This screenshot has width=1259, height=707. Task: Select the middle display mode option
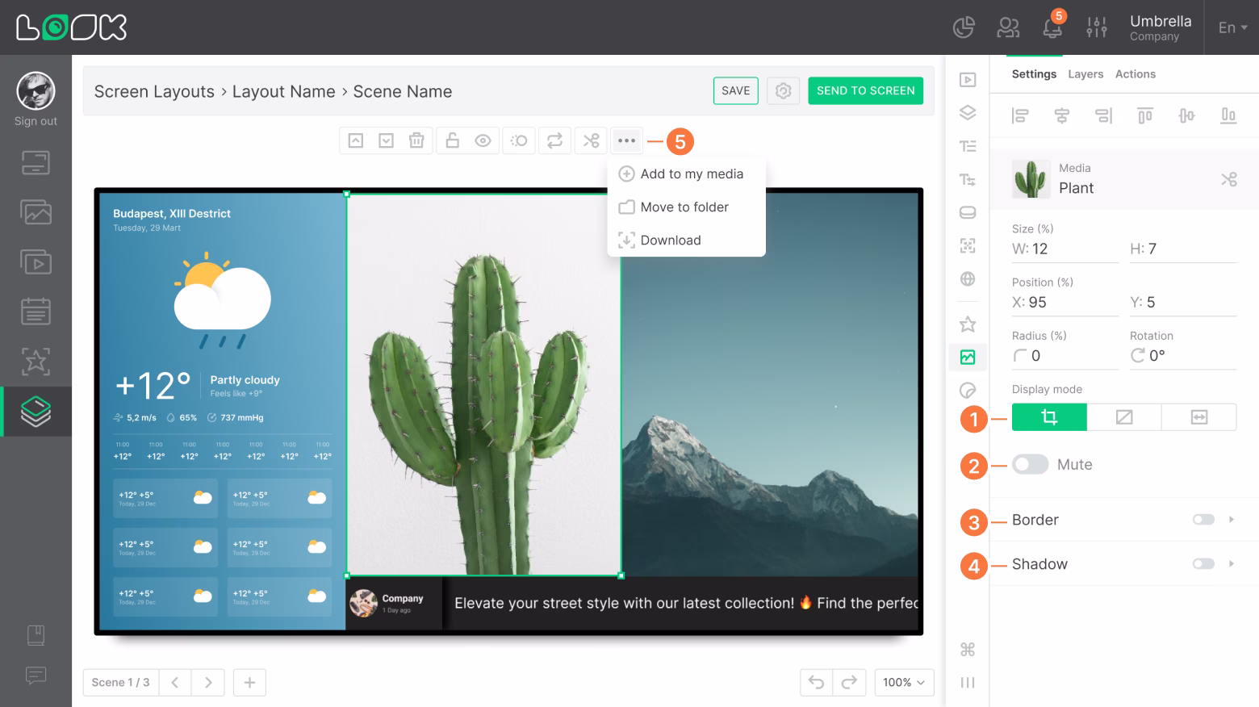click(1124, 417)
